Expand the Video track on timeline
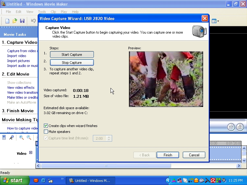This screenshot has width=247, height=185. coord(31,153)
